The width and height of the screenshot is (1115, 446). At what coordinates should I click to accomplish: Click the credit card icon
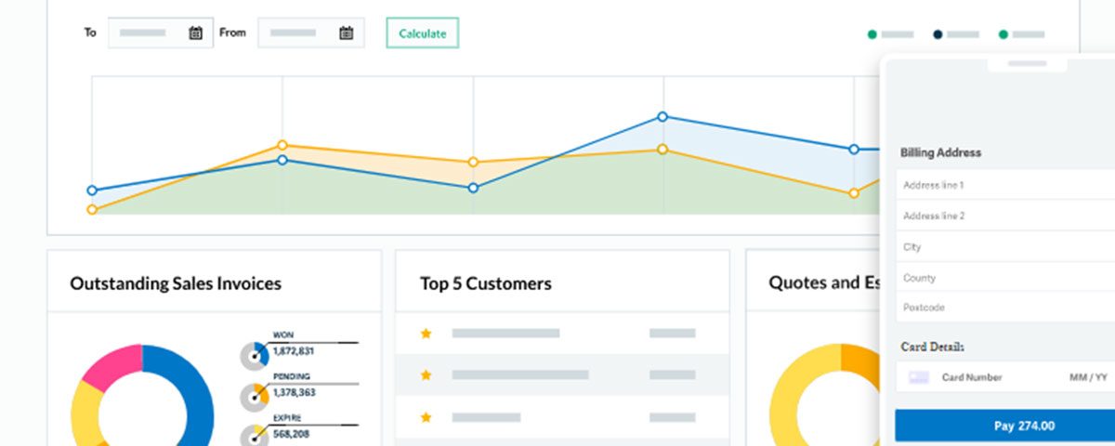click(919, 377)
